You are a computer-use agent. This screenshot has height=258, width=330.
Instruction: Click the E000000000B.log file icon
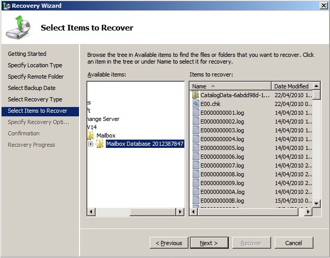click(196, 201)
